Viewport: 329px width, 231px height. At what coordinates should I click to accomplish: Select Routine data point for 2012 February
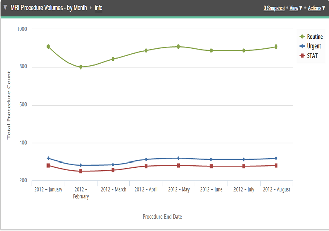tap(81, 67)
